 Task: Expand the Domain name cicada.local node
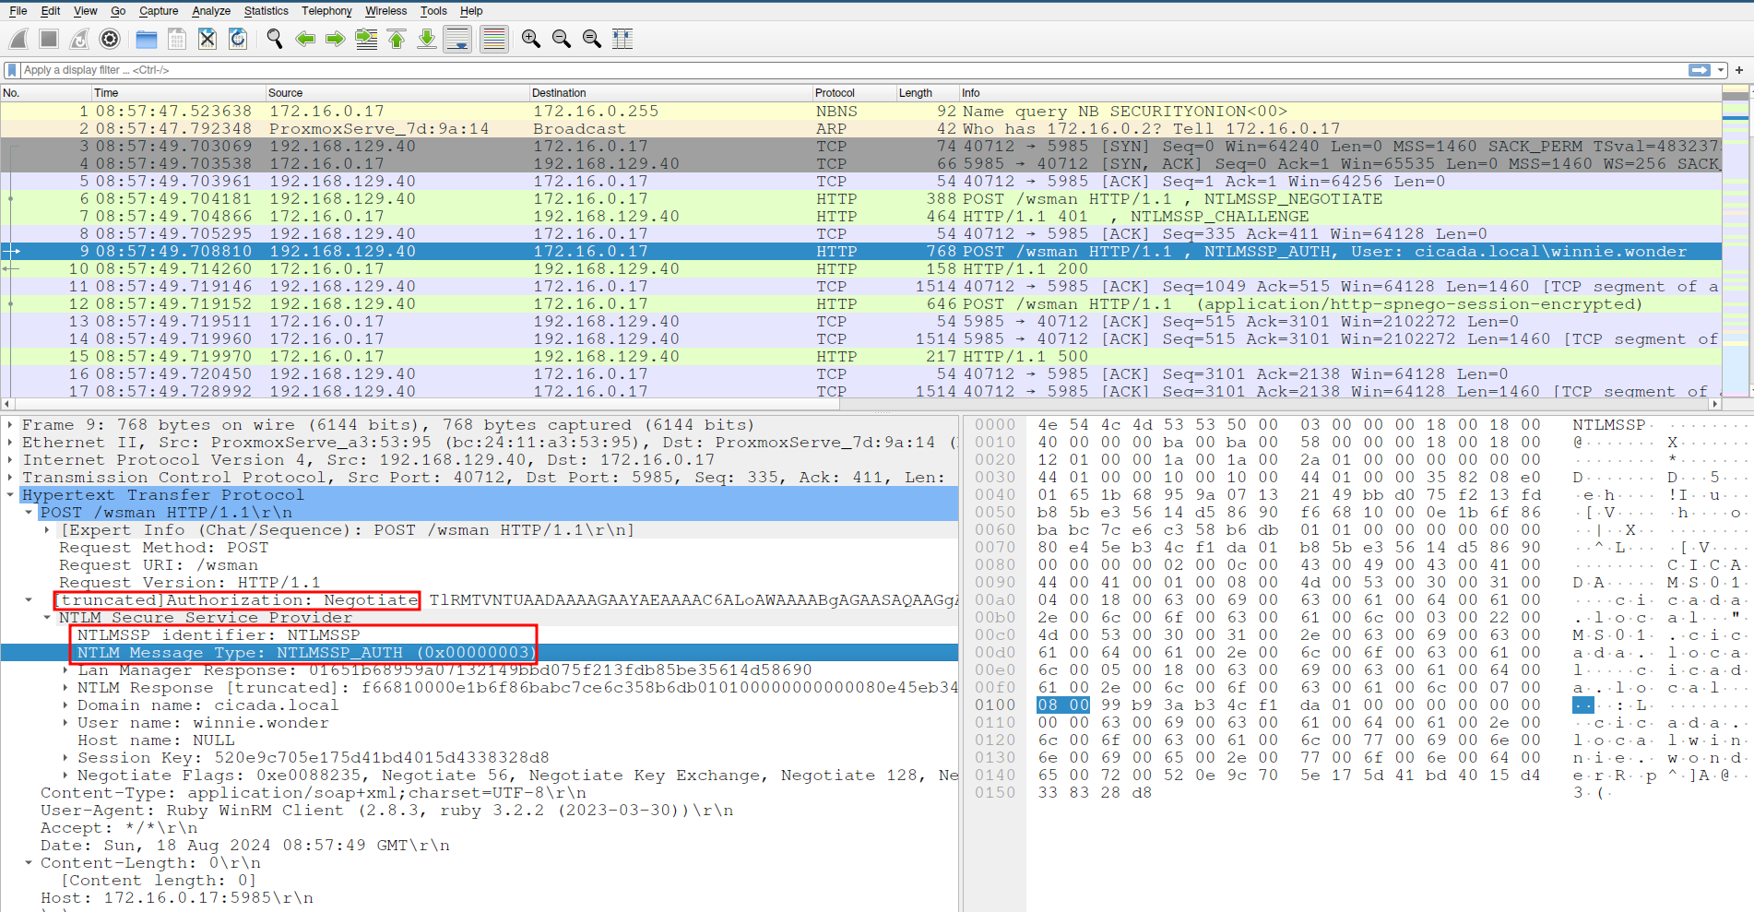coord(65,705)
